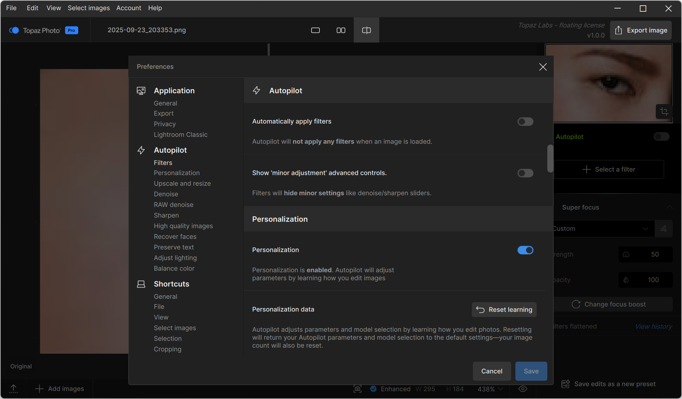The height and width of the screenshot is (399, 682).
Task: Open the zoom 438% dropdown
Action: point(490,389)
